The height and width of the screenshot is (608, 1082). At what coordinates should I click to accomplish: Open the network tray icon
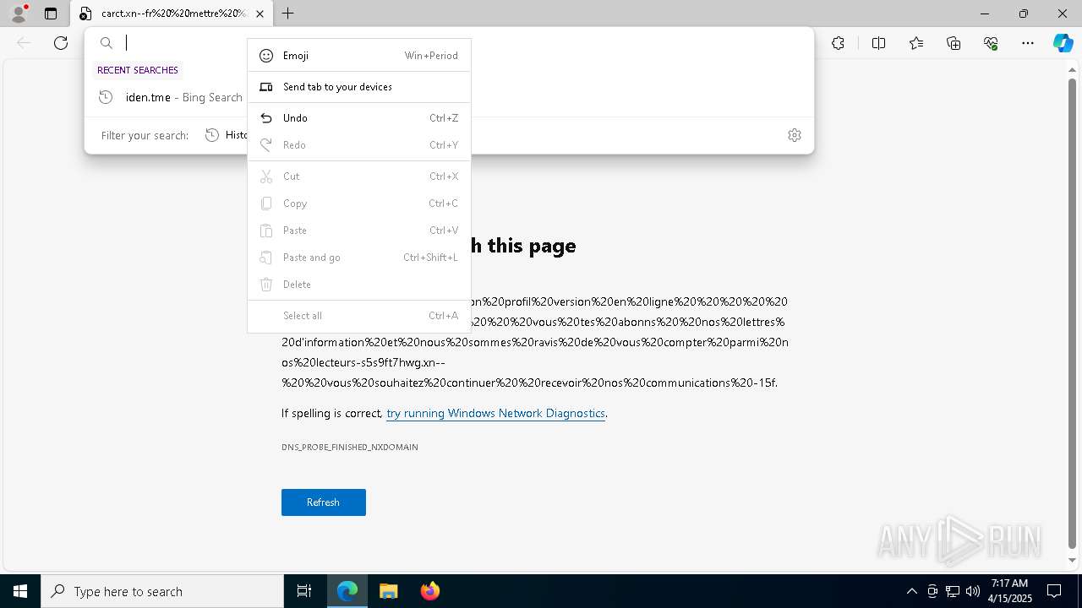tap(953, 591)
